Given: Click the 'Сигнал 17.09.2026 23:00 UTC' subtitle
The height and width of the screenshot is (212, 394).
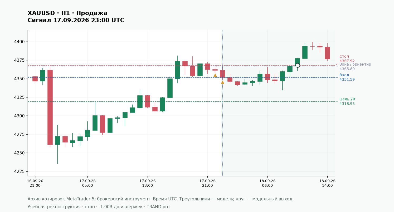Looking at the screenshot, I should (x=76, y=20).
